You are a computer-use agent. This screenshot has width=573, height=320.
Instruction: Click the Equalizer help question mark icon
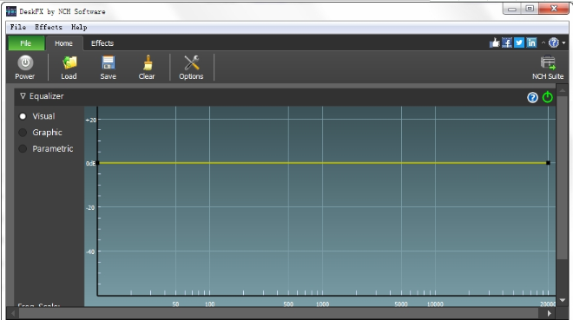click(532, 97)
